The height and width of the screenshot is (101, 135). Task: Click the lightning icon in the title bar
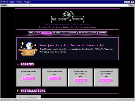(x=1, y=2)
